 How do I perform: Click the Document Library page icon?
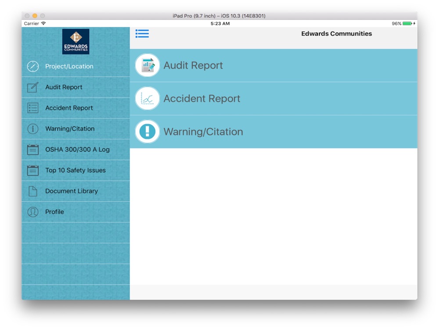click(x=33, y=191)
